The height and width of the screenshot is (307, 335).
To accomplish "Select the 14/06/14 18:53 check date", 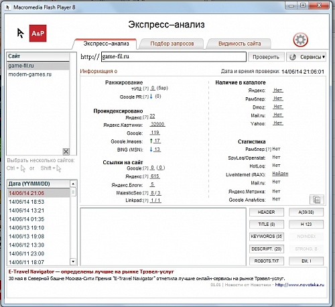I will [39, 202].
